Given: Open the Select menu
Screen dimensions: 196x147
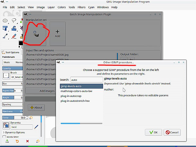Looking at the screenshot, I should tap(21, 7).
